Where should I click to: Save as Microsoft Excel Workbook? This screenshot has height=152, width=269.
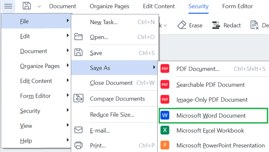213,130
